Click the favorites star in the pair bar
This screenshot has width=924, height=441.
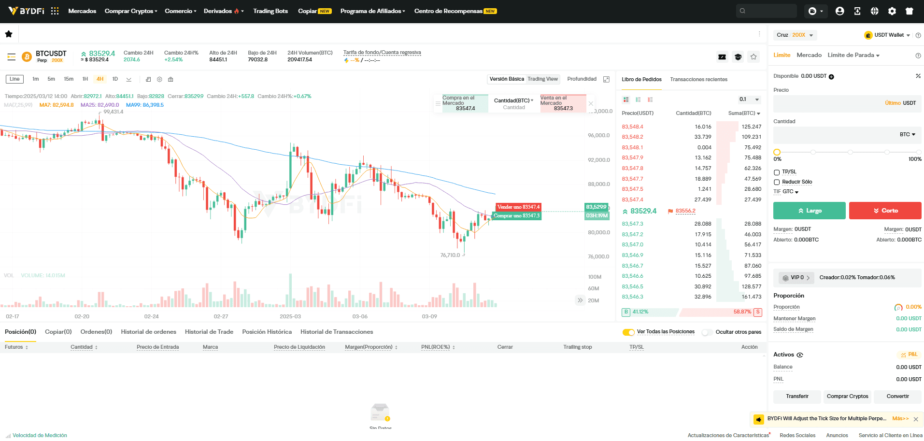click(x=8, y=34)
